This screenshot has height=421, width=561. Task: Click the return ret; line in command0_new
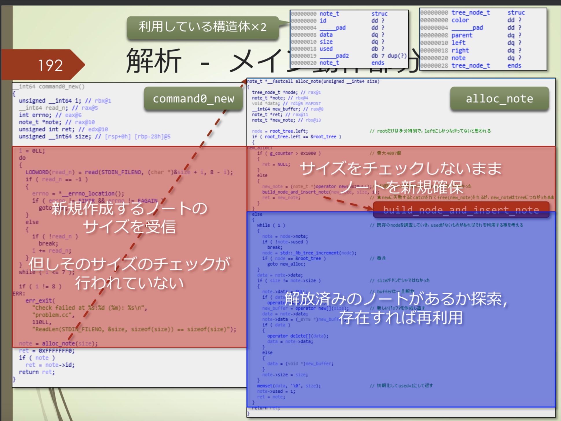(x=37, y=372)
